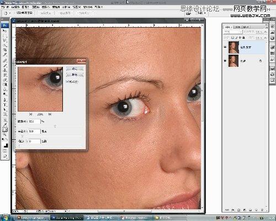Screen dimensions: 276x221
Task: Open the layer blend mode dropdown
Action: click(233, 32)
